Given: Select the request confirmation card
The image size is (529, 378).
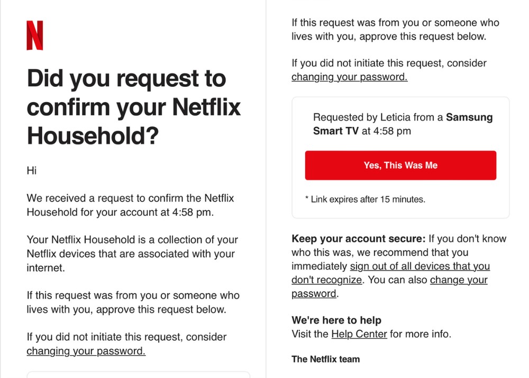Looking at the screenshot, I should tap(400, 155).
